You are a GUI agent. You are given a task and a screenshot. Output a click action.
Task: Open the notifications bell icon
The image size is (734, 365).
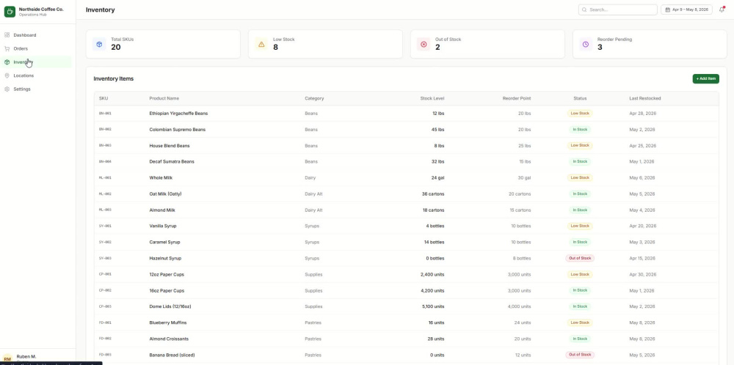tap(722, 10)
